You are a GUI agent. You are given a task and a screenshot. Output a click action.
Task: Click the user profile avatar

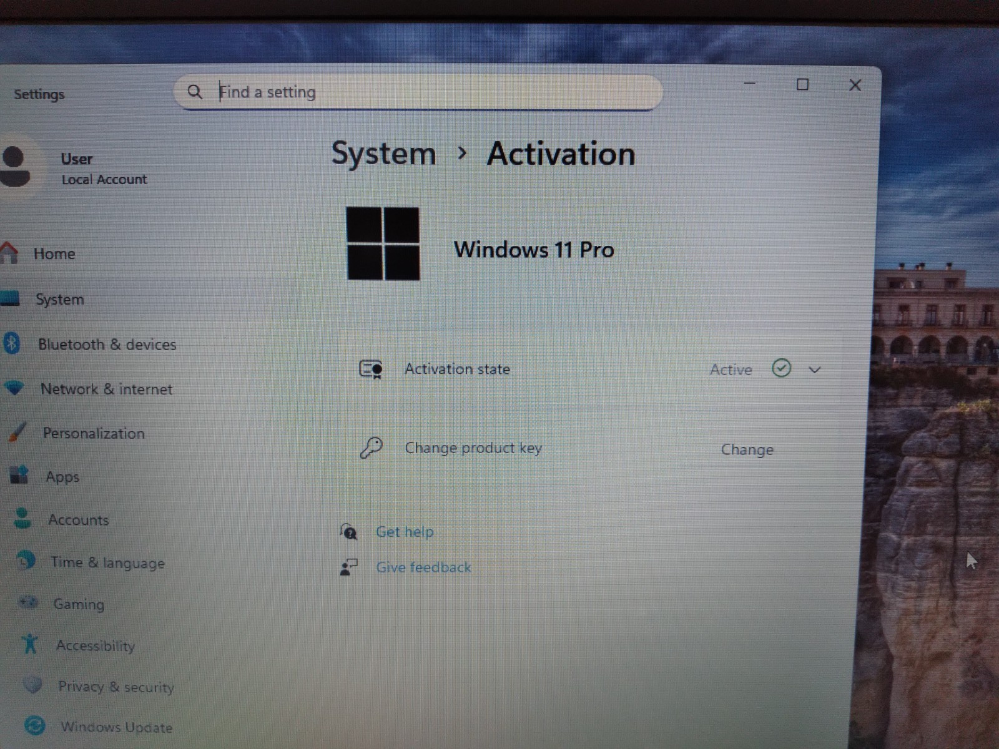point(15,166)
